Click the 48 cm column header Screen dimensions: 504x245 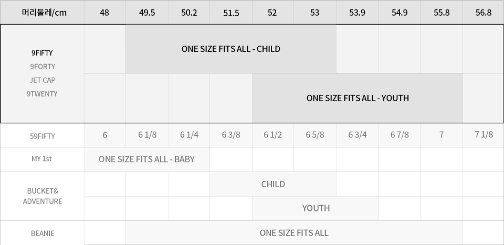click(x=104, y=13)
